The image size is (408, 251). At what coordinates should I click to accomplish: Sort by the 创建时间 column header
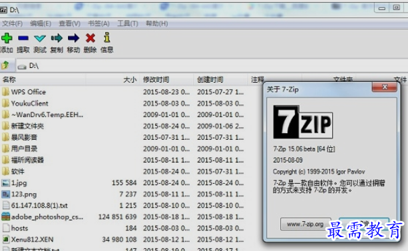point(221,80)
